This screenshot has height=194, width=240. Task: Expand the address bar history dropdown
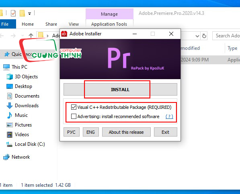pos(197,36)
